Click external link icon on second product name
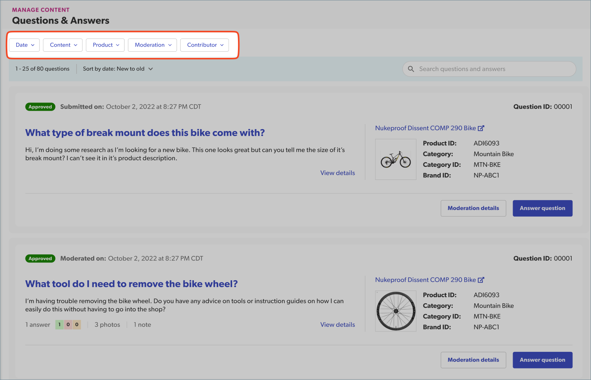591x380 pixels. [481, 280]
